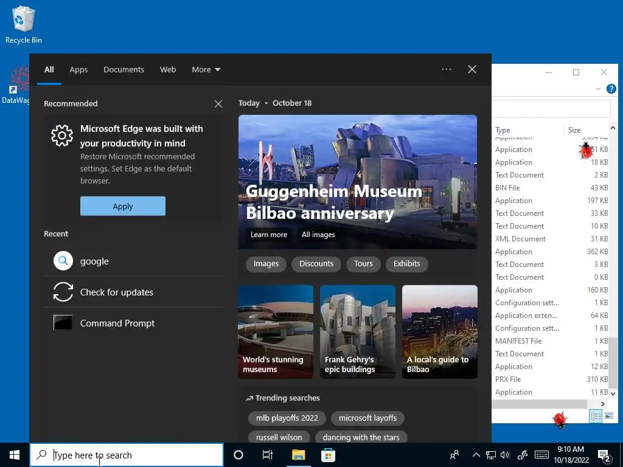Image resolution: width=623 pixels, height=467 pixels.
Task: Click the clock showing 9:10 AM
Action: click(x=571, y=449)
